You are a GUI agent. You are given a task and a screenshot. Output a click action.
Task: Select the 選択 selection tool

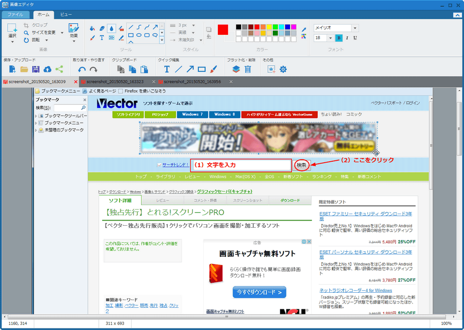(x=12, y=30)
